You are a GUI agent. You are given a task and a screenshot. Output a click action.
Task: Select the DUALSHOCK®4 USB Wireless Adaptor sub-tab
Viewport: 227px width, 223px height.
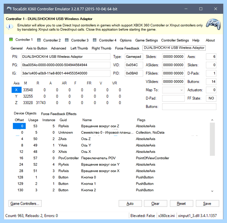(x=174, y=48)
